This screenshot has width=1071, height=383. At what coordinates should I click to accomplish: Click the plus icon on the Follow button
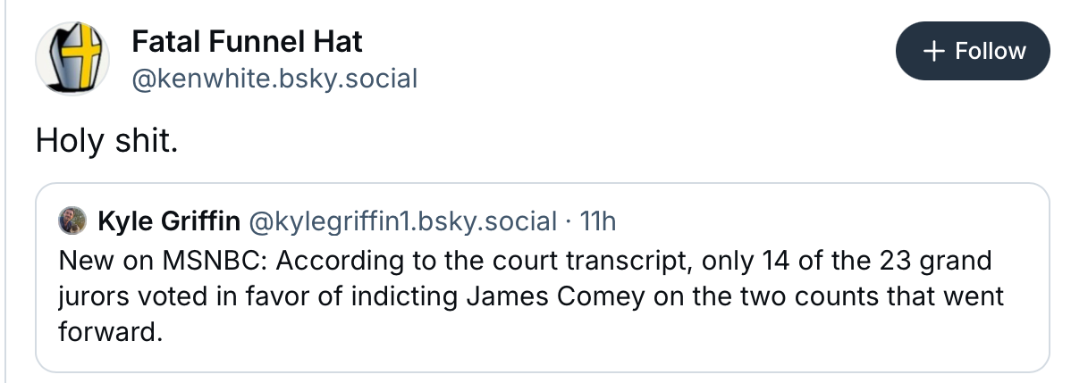(x=934, y=52)
